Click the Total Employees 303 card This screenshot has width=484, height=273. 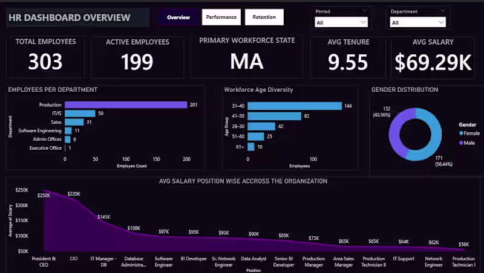click(45, 56)
